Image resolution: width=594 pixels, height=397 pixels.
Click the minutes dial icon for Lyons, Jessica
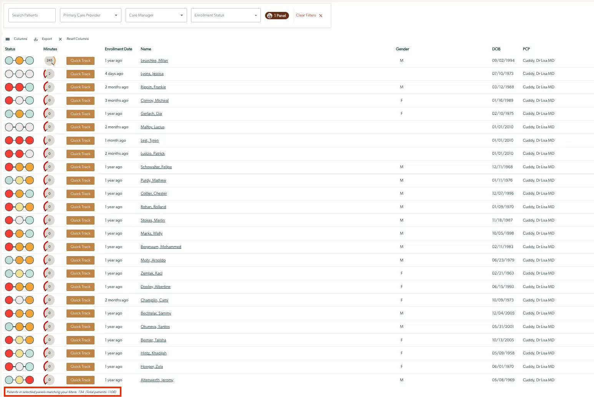(49, 74)
